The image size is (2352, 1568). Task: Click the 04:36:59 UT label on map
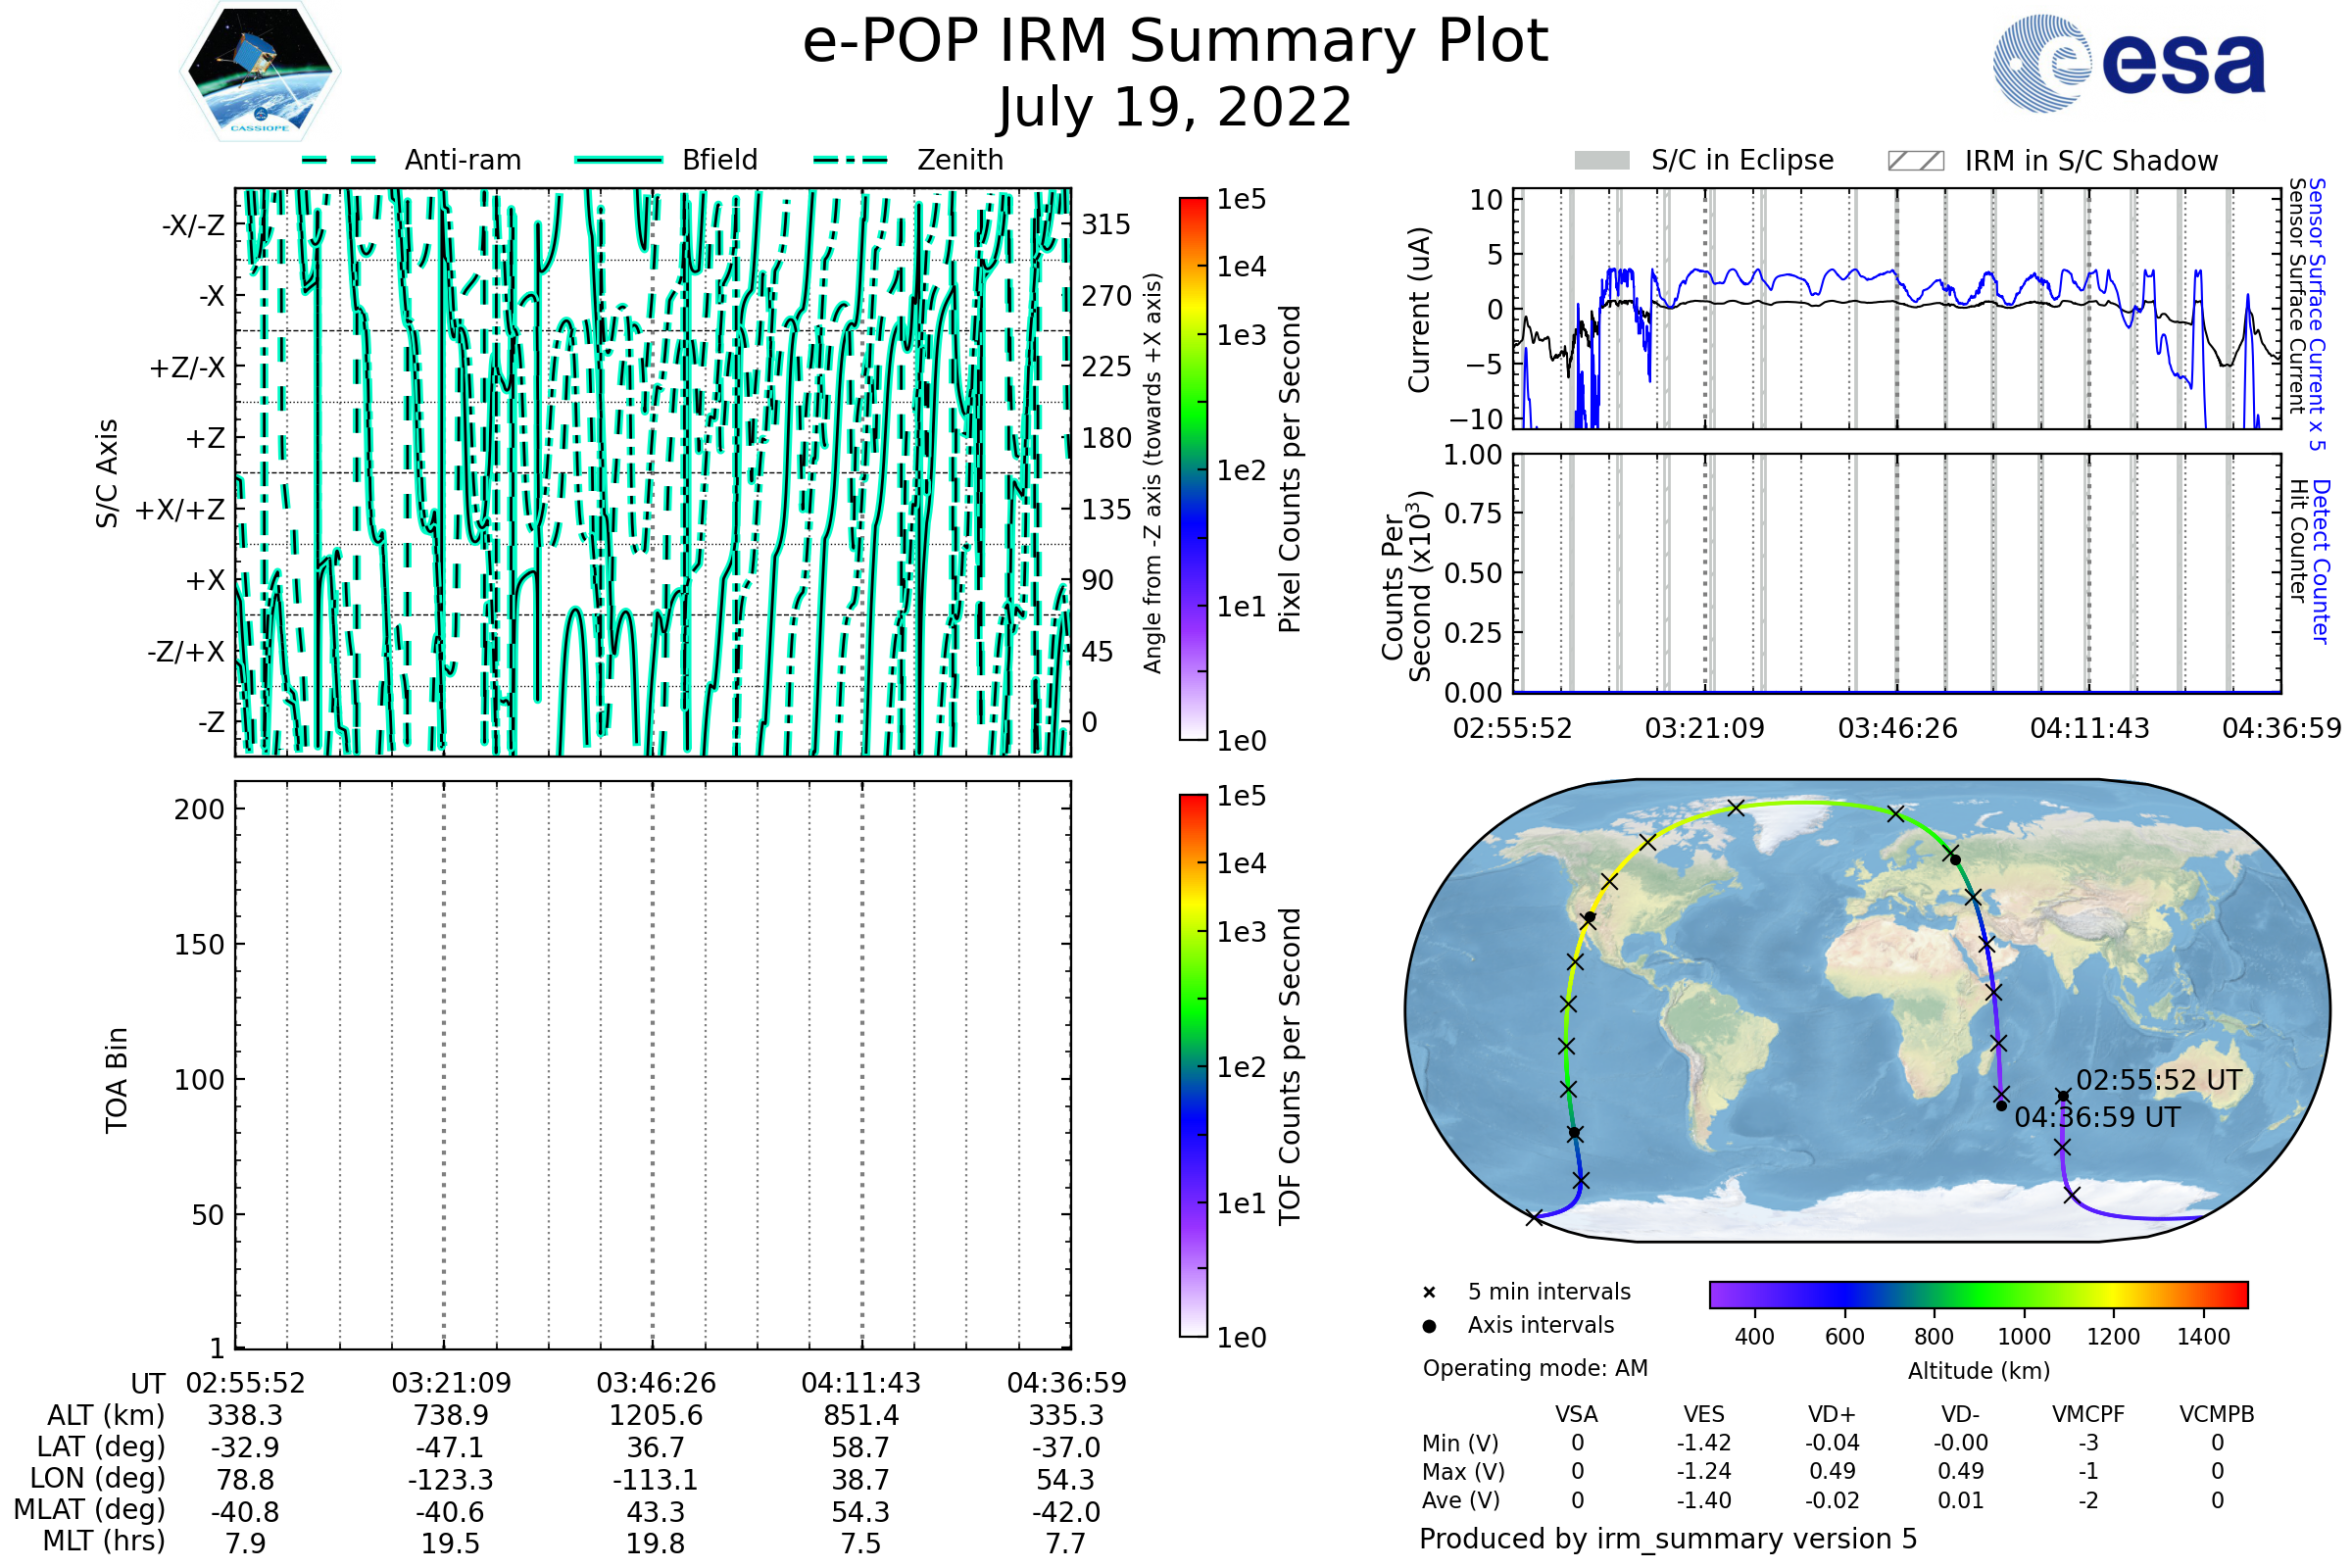tap(2097, 1118)
